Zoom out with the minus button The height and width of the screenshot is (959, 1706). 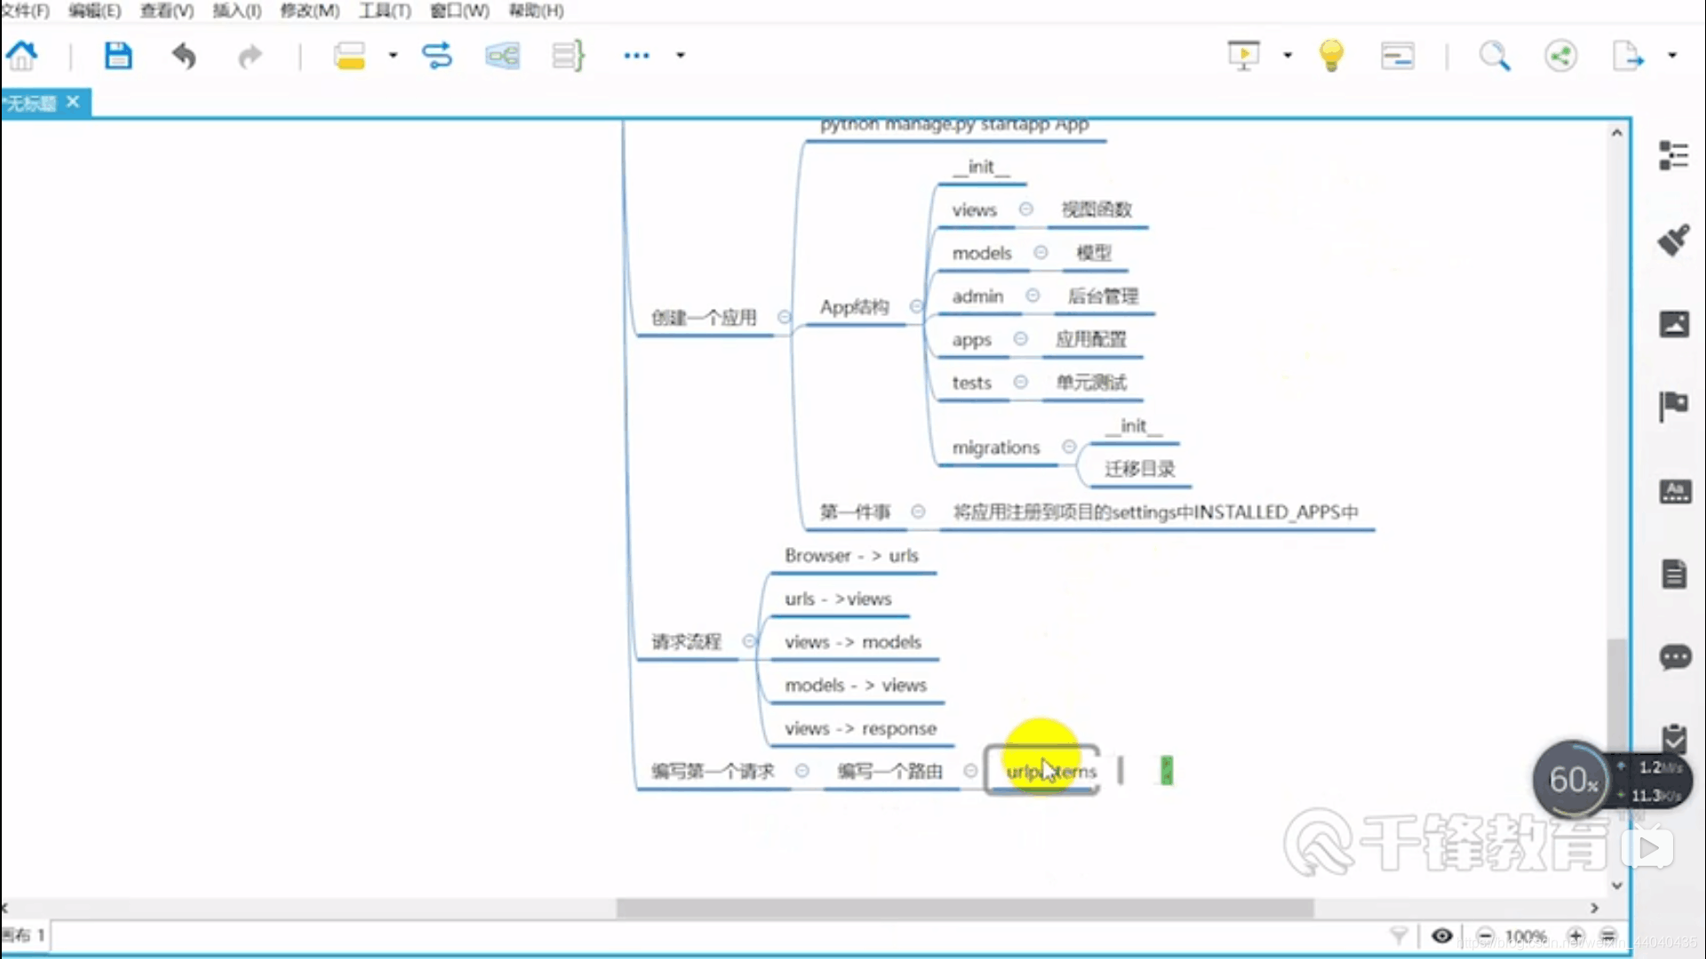pos(1486,936)
